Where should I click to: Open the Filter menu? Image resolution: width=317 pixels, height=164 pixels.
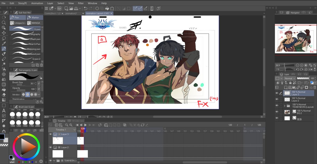(x=81, y=3)
